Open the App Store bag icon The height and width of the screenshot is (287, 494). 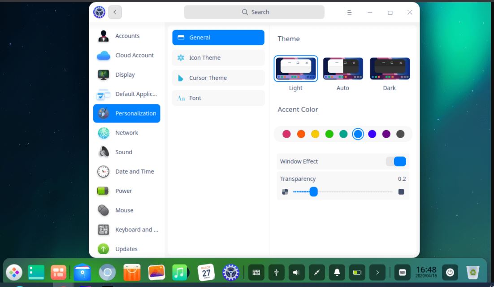coord(132,272)
